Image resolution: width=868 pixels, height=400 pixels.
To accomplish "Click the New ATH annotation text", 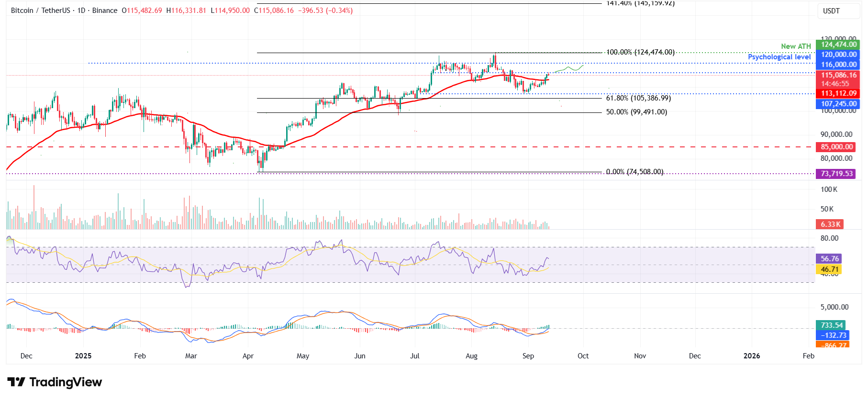I will click(x=796, y=46).
